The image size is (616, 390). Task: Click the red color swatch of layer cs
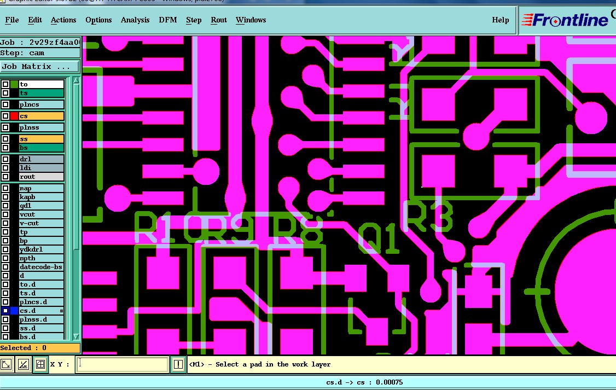[14, 116]
